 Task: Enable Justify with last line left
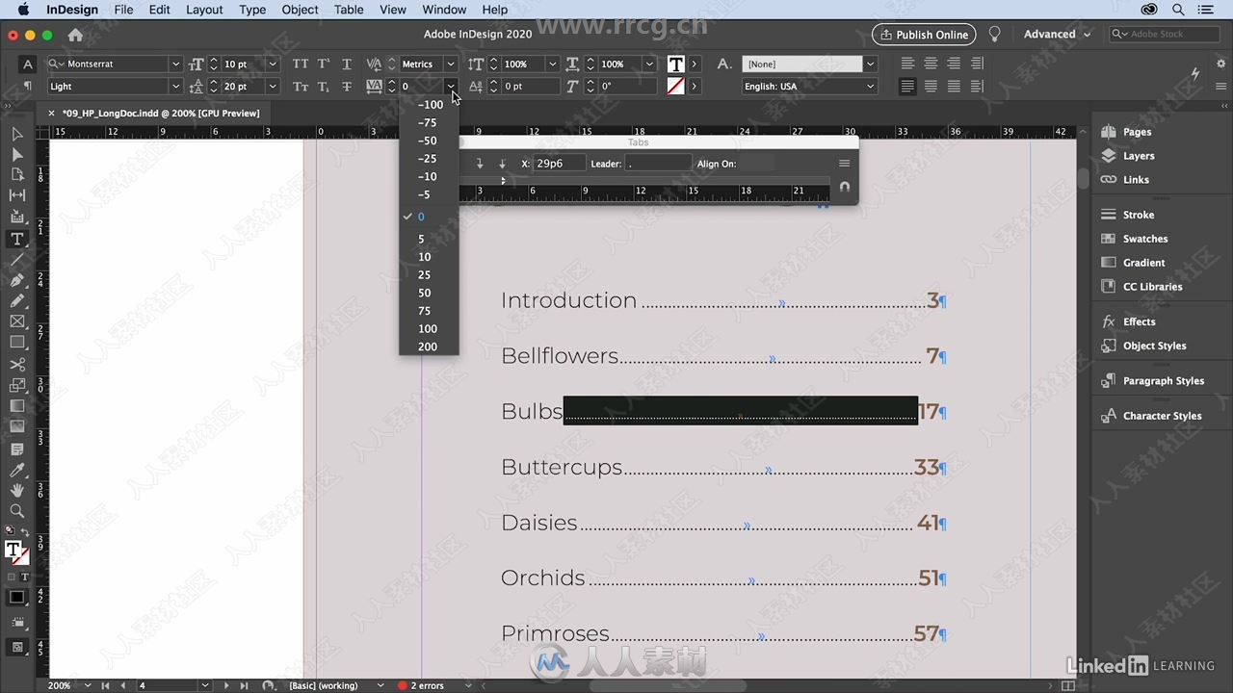coord(907,87)
